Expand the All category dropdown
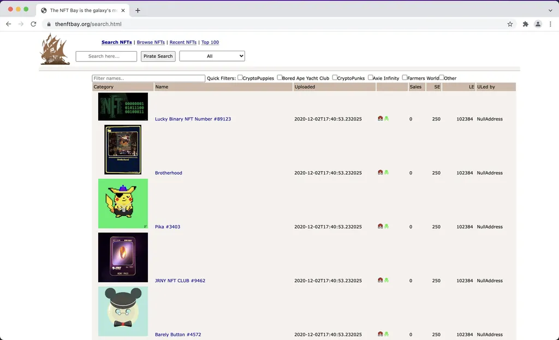This screenshot has width=559, height=340. point(212,56)
